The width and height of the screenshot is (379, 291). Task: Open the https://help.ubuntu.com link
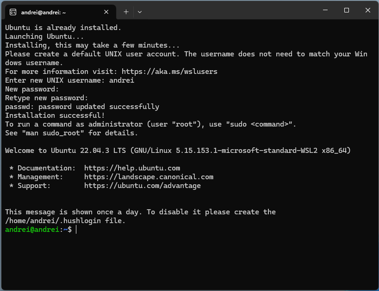pos(132,168)
